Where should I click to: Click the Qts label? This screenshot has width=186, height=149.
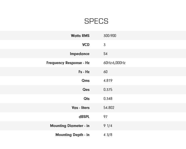(x=86, y=99)
